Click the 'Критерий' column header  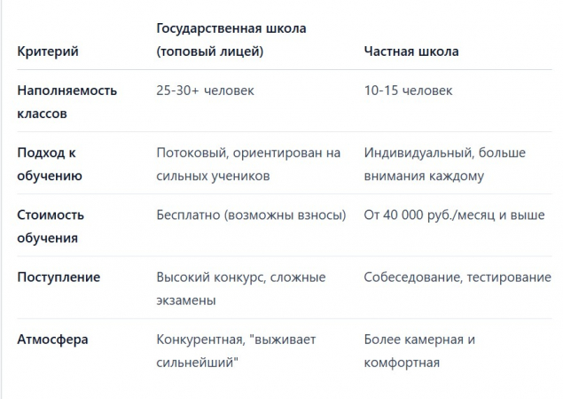48,51
